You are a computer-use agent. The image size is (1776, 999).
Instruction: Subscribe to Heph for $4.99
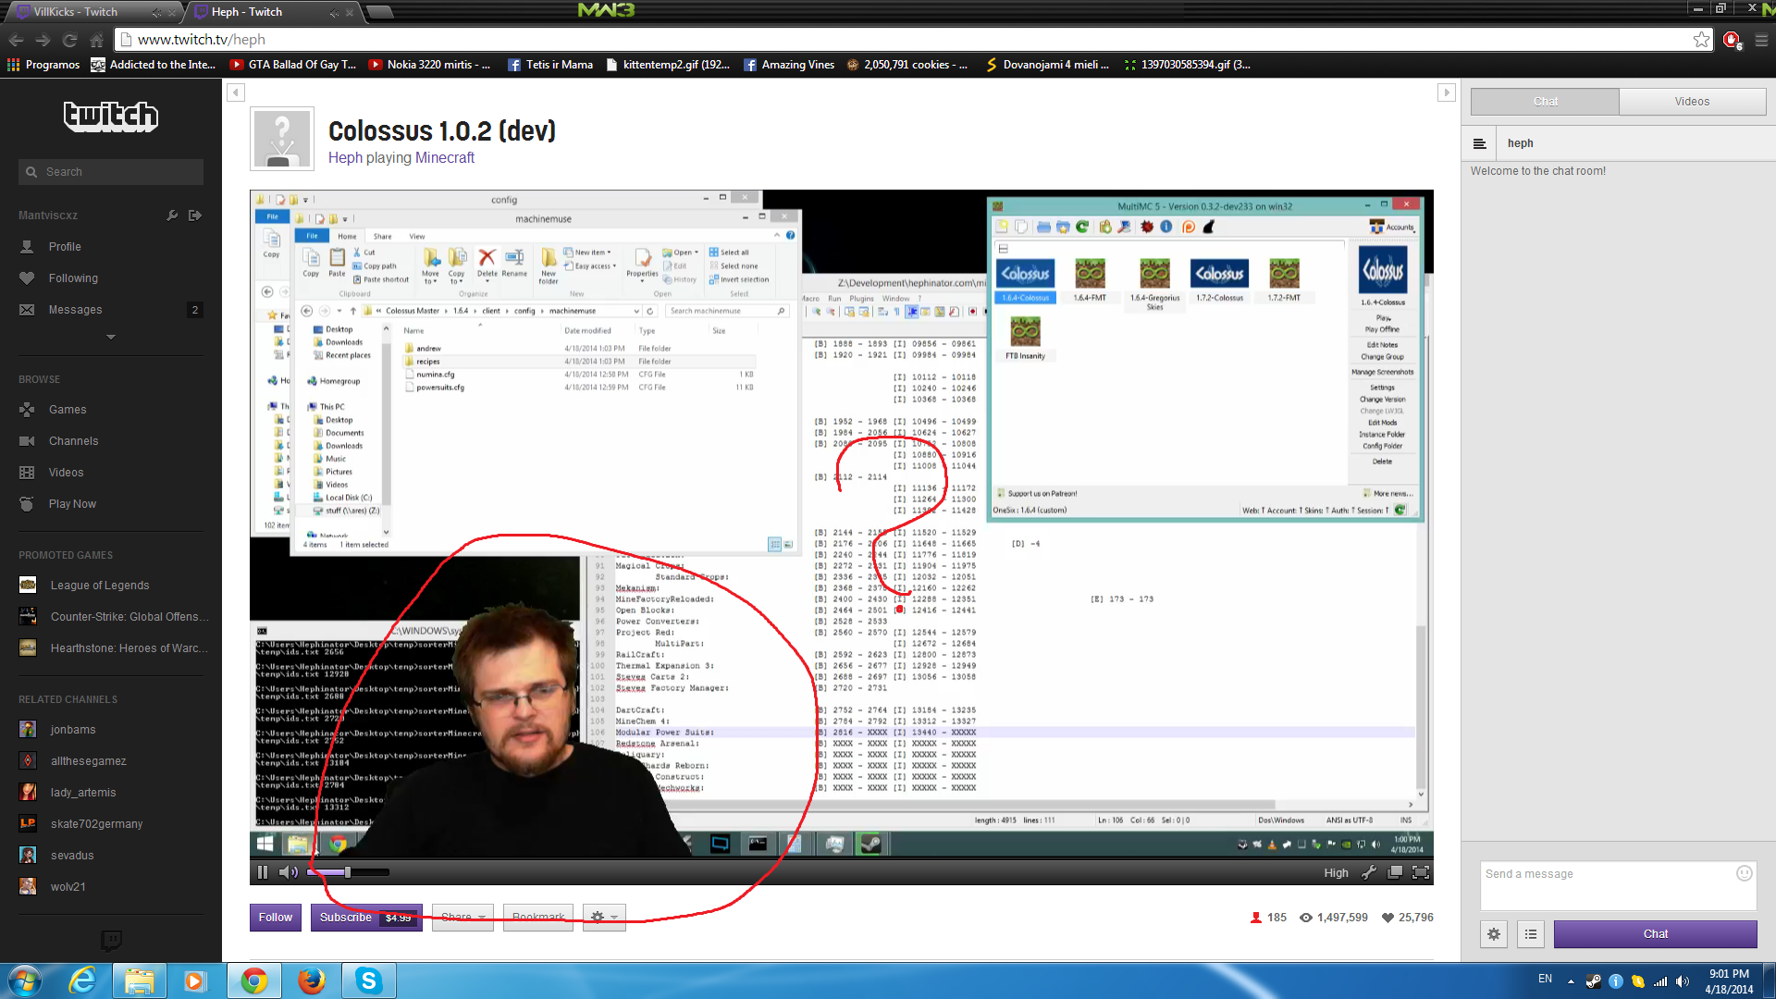366,918
